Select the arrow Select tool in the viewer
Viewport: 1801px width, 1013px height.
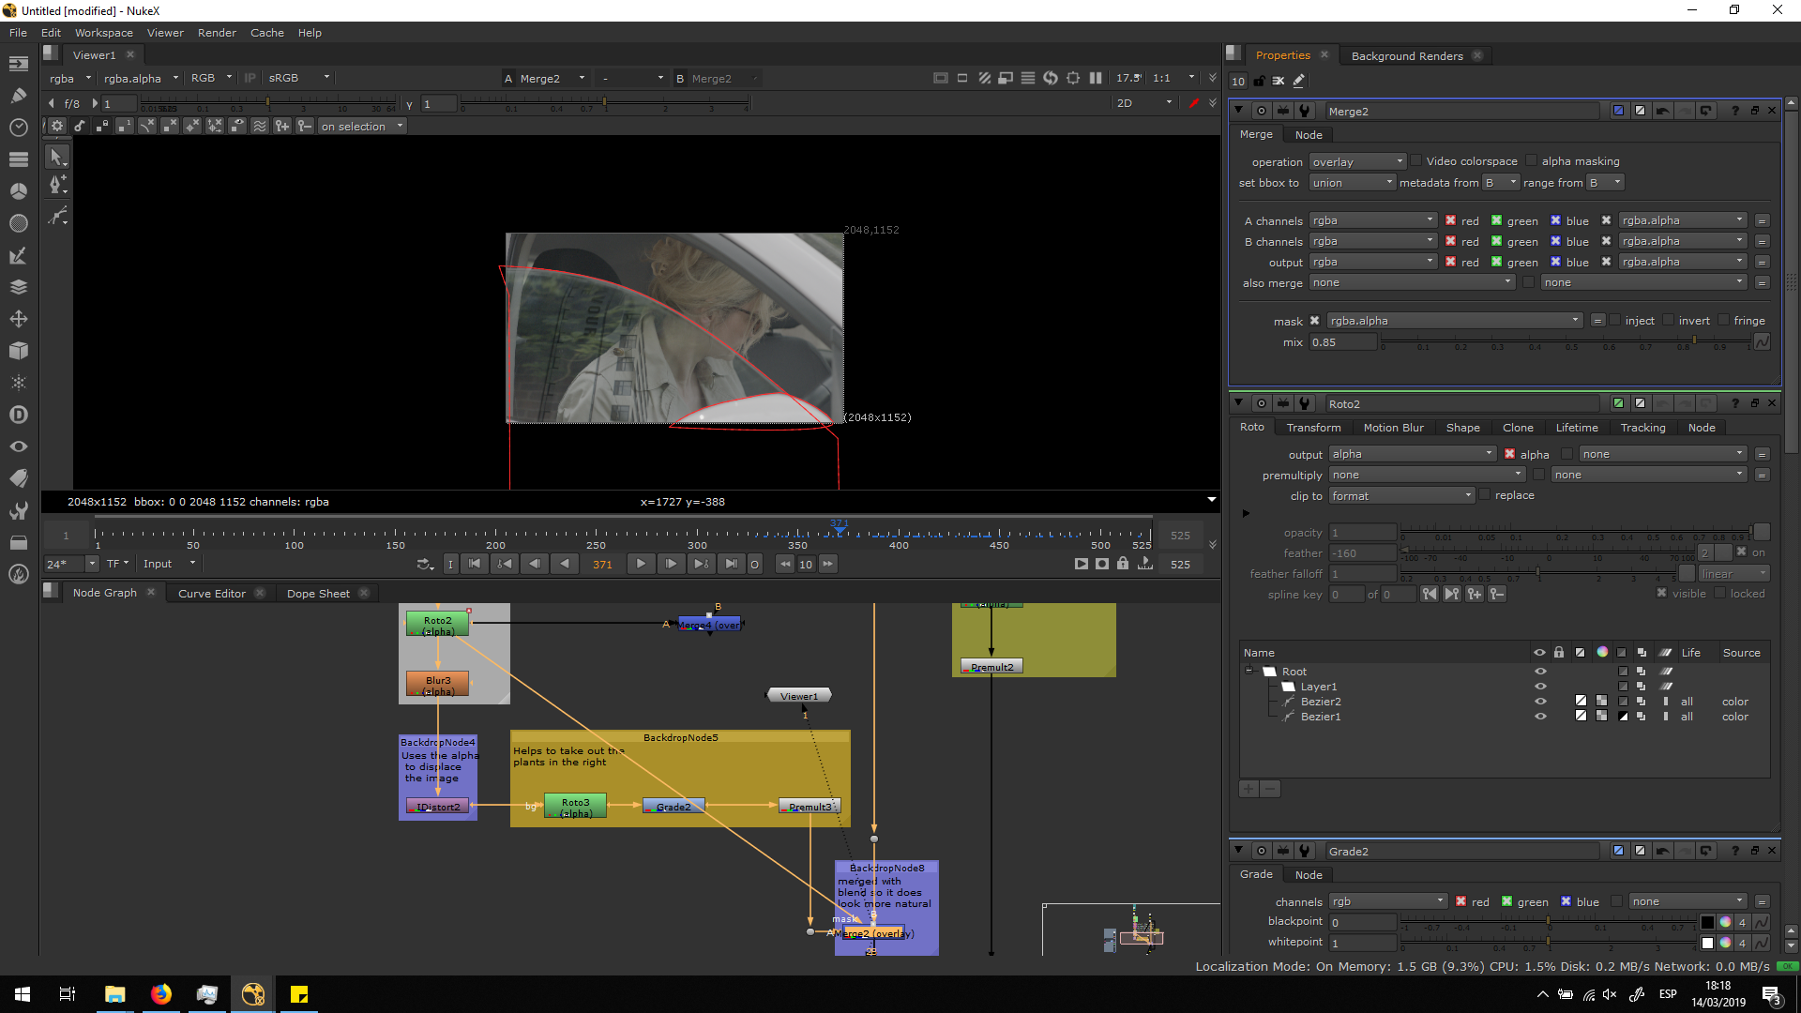57,157
